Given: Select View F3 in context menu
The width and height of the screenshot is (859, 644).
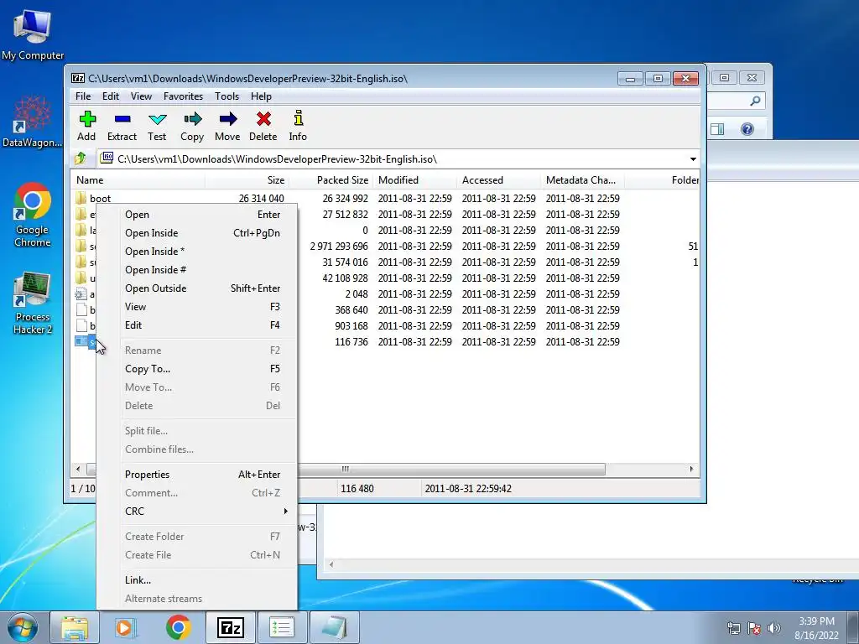Looking at the screenshot, I should pyautogui.click(x=196, y=307).
